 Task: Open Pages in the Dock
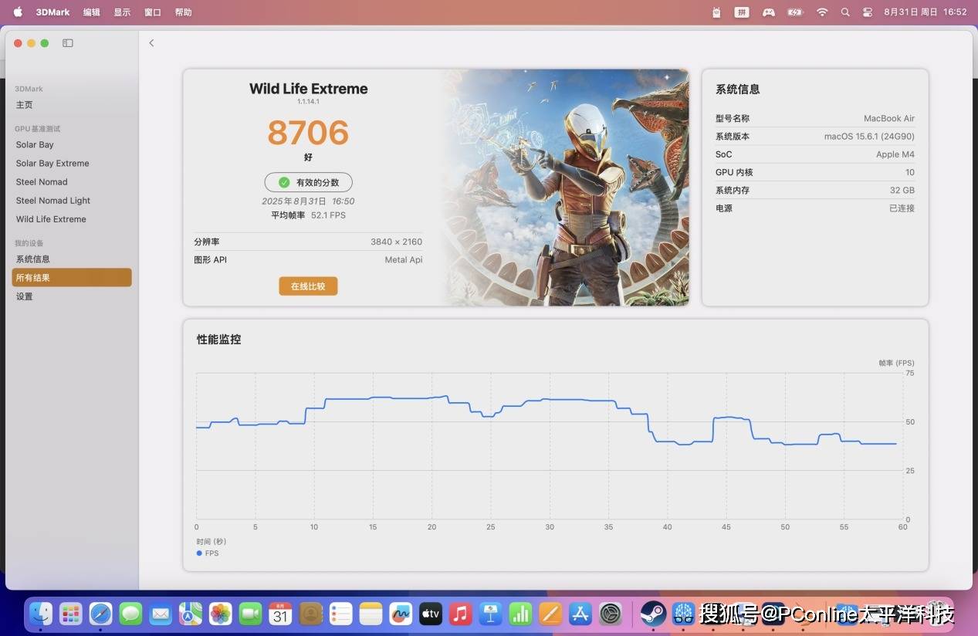point(550,614)
